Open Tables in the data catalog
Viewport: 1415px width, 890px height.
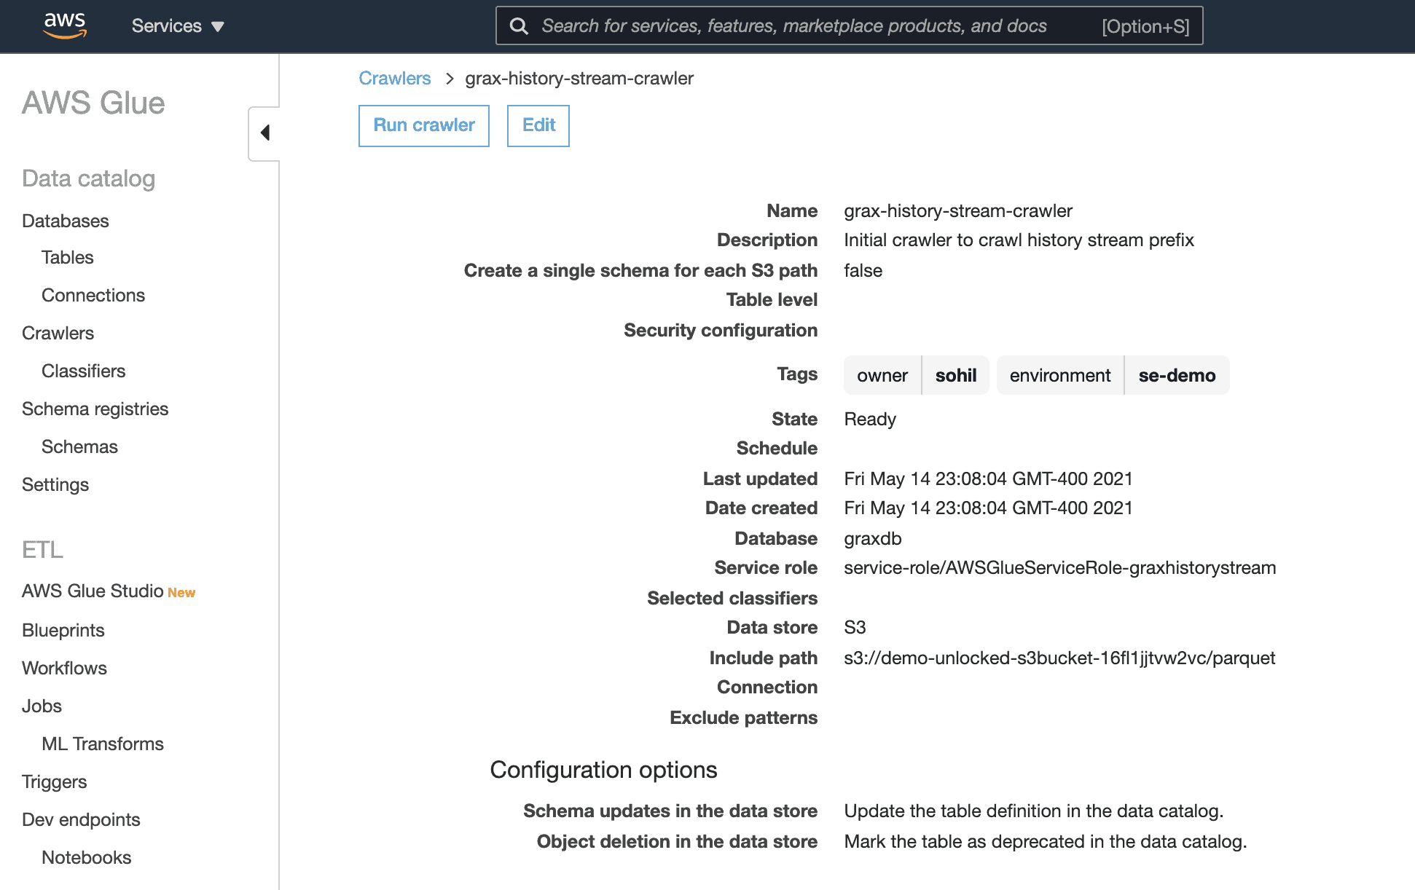(68, 257)
